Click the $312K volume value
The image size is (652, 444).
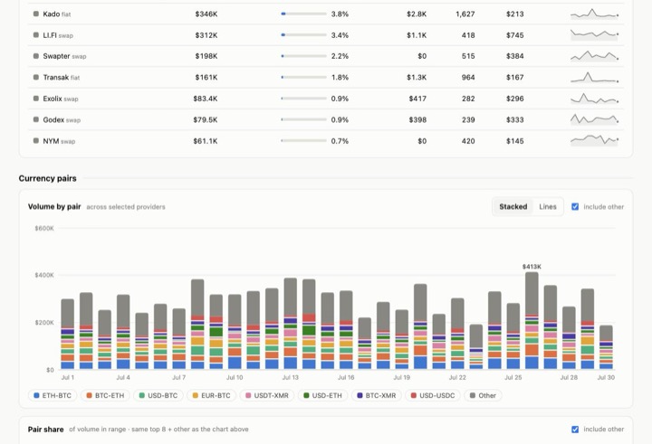pos(206,35)
